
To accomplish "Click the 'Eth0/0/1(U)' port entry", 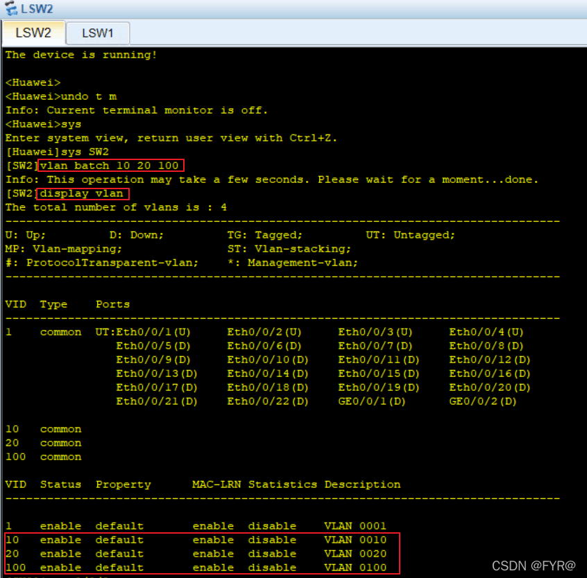I will coord(153,332).
